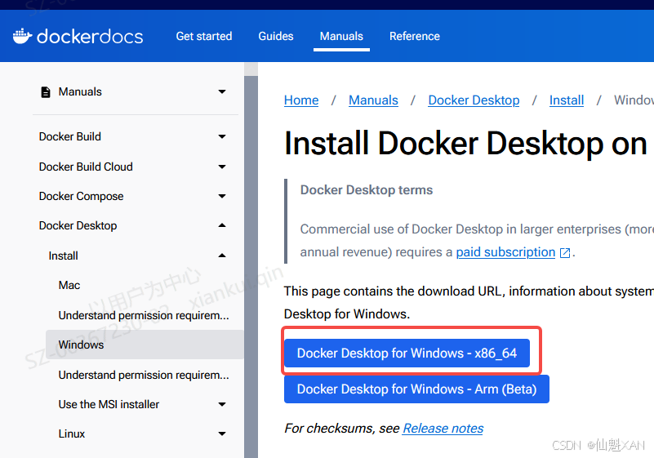The image size is (654, 458).
Task: Switch to the Guides tab
Action: coord(276,36)
